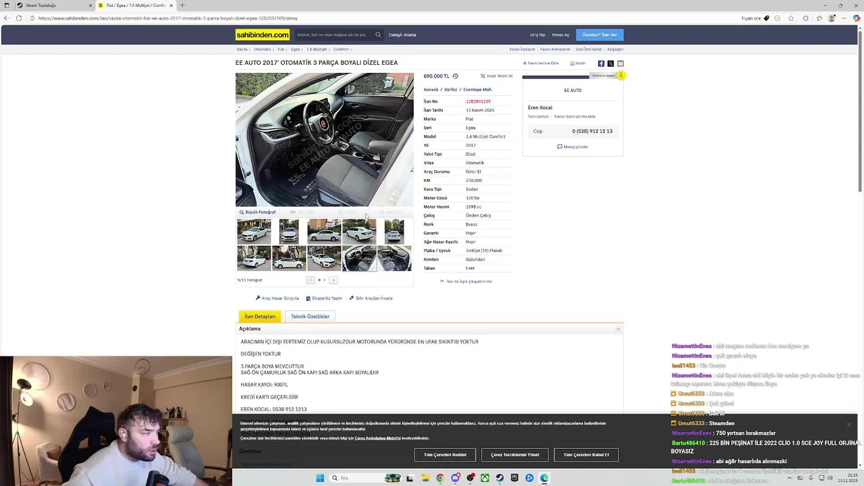The width and height of the screenshot is (864, 486).
Task: Click İlan ile İlgili Şikayetim Var link
Action: point(466,281)
